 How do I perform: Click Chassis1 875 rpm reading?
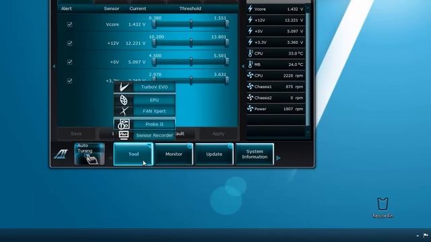[294, 87]
